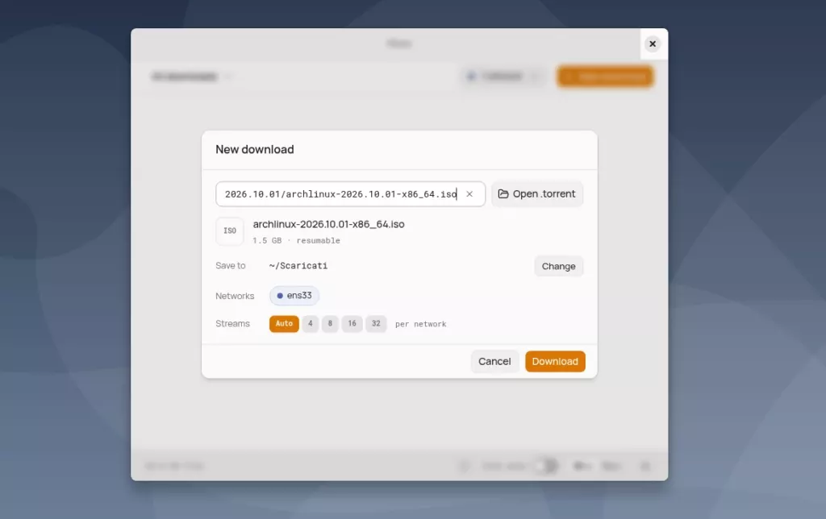Clear the URL field with the X icon
Image resolution: width=826 pixels, height=519 pixels.
tap(469, 194)
